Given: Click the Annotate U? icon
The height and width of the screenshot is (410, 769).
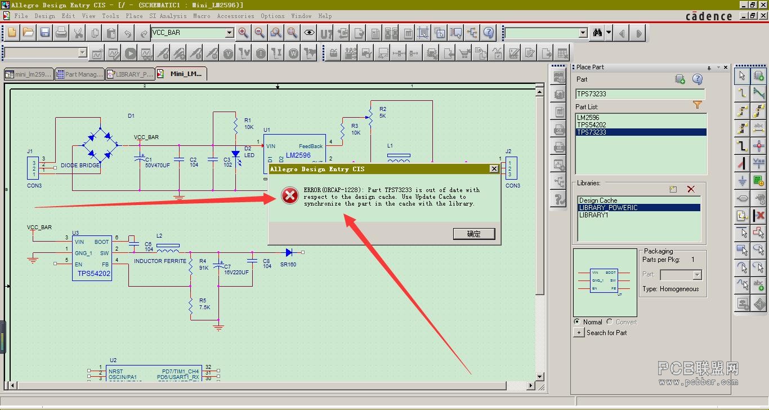Looking at the screenshot, I should click(326, 33).
